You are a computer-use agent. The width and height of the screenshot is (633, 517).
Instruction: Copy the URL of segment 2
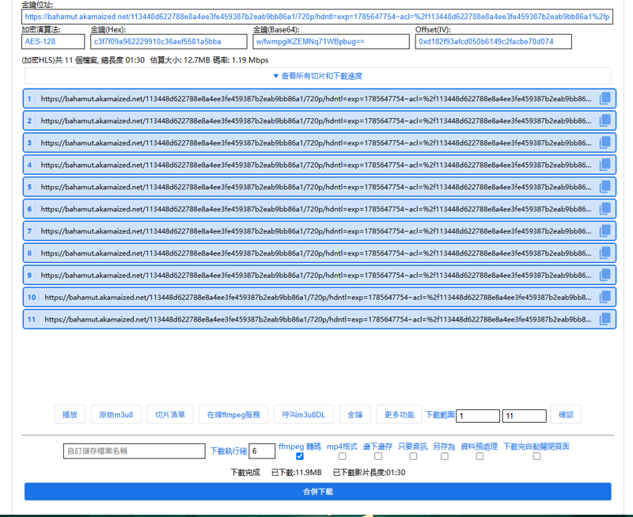pyautogui.click(x=605, y=120)
